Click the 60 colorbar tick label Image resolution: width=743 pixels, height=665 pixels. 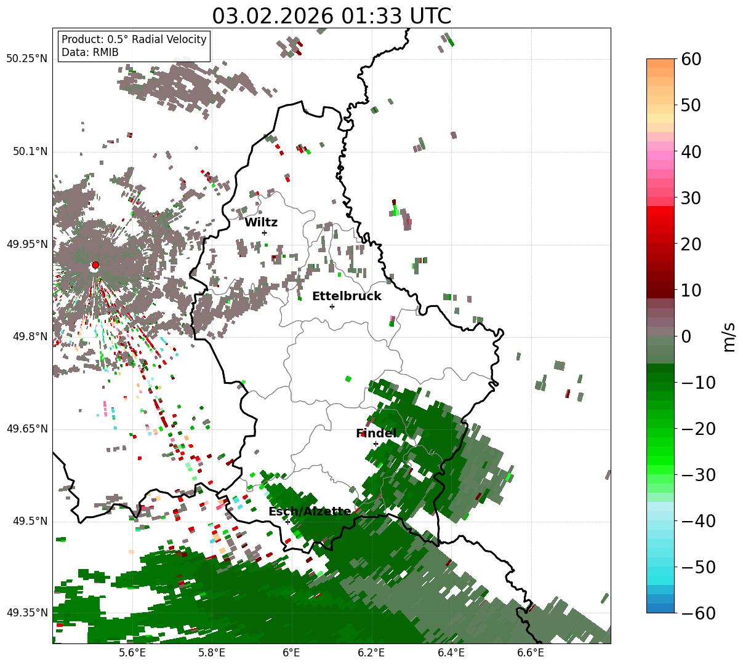691,59
